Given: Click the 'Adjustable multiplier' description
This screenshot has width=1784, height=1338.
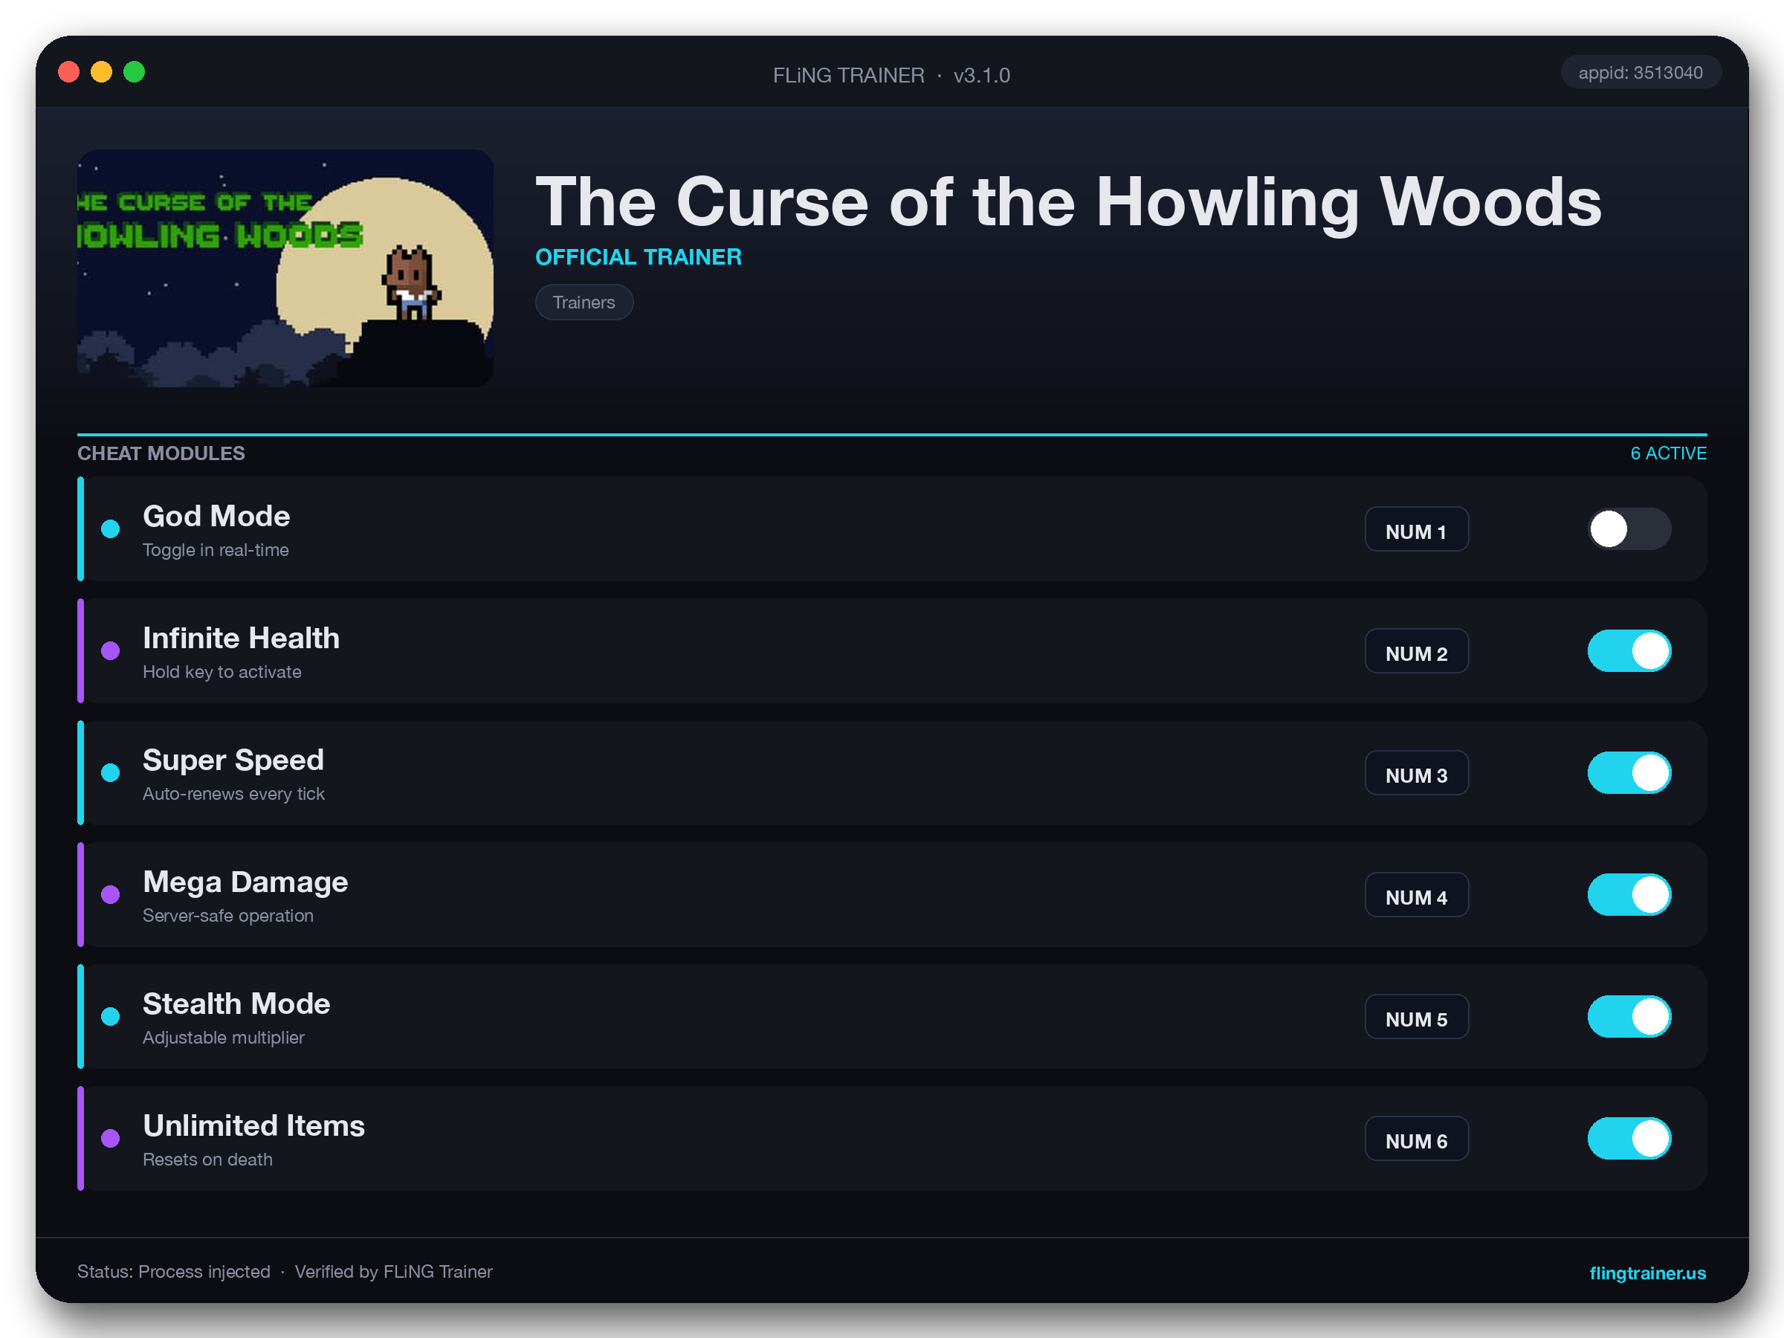Looking at the screenshot, I should point(224,1037).
